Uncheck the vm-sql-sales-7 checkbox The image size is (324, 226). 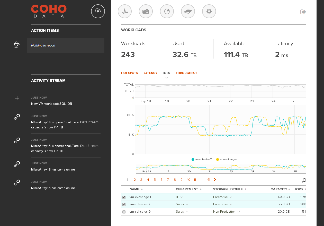[124, 204]
